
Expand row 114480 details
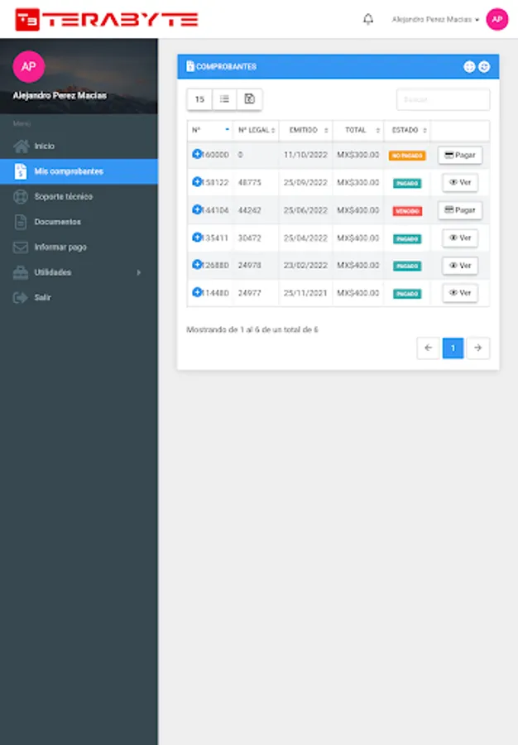tap(197, 291)
